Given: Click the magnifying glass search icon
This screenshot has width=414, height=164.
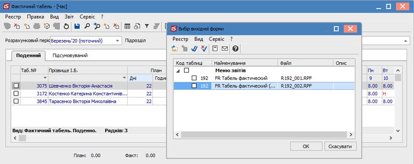Looking at the screenshot, I should [87, 26].
